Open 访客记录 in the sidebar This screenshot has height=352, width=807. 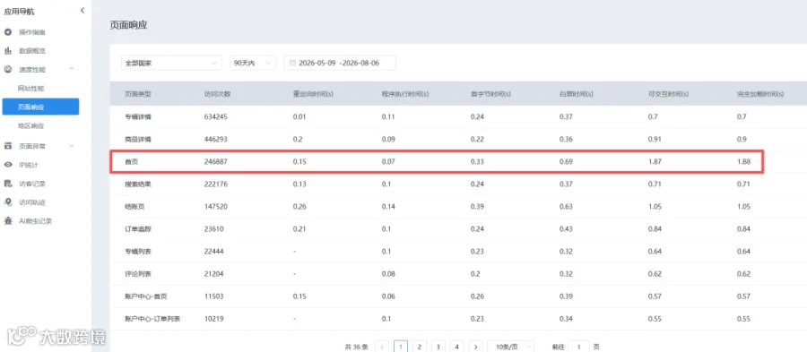(x=32, y=184)
